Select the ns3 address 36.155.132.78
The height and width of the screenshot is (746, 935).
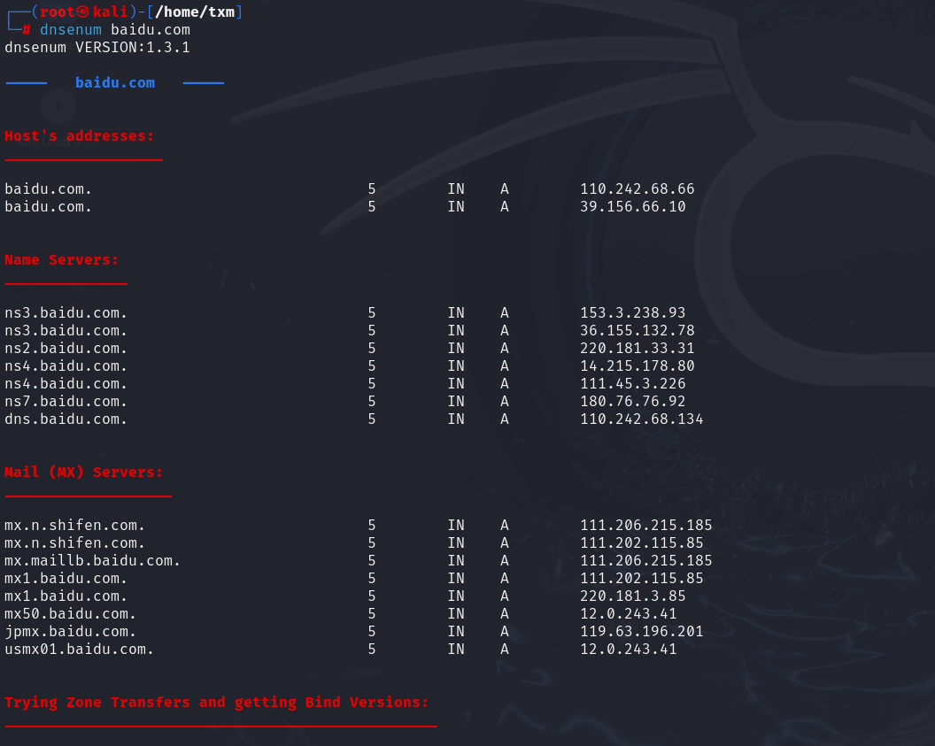pyautogui.click(x=637, y=331)
